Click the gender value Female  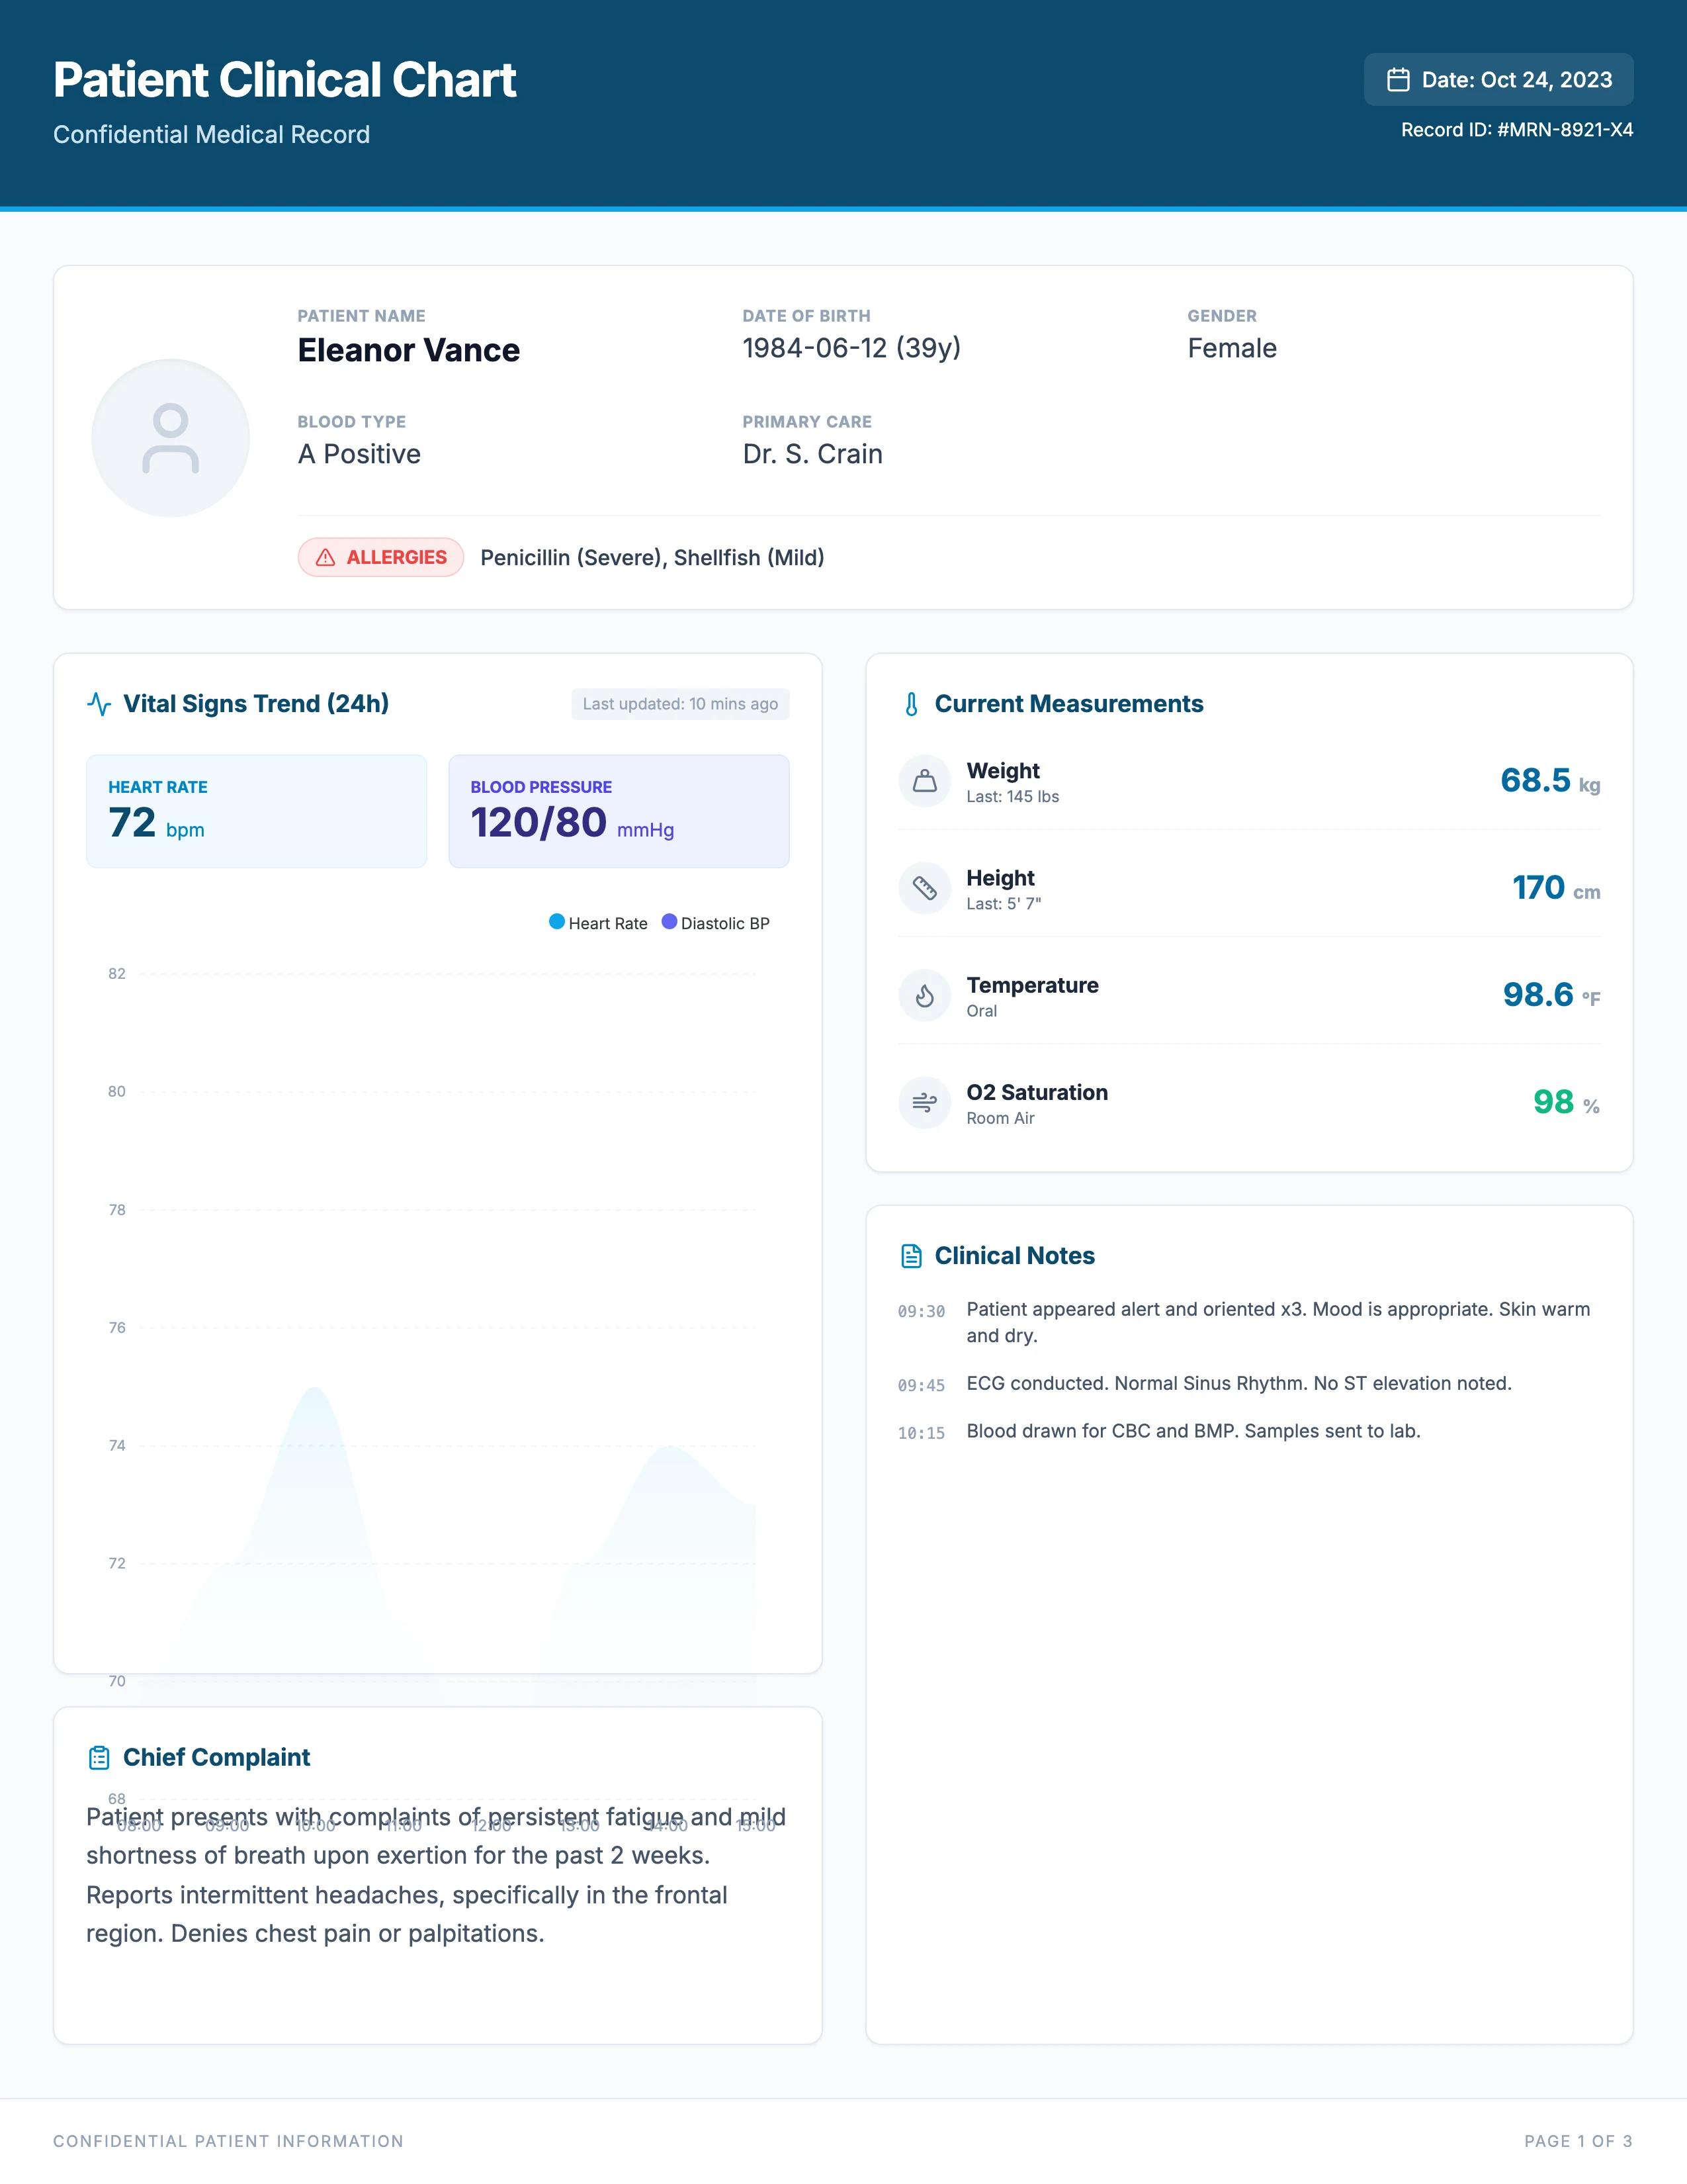[x=1233, y=348]
